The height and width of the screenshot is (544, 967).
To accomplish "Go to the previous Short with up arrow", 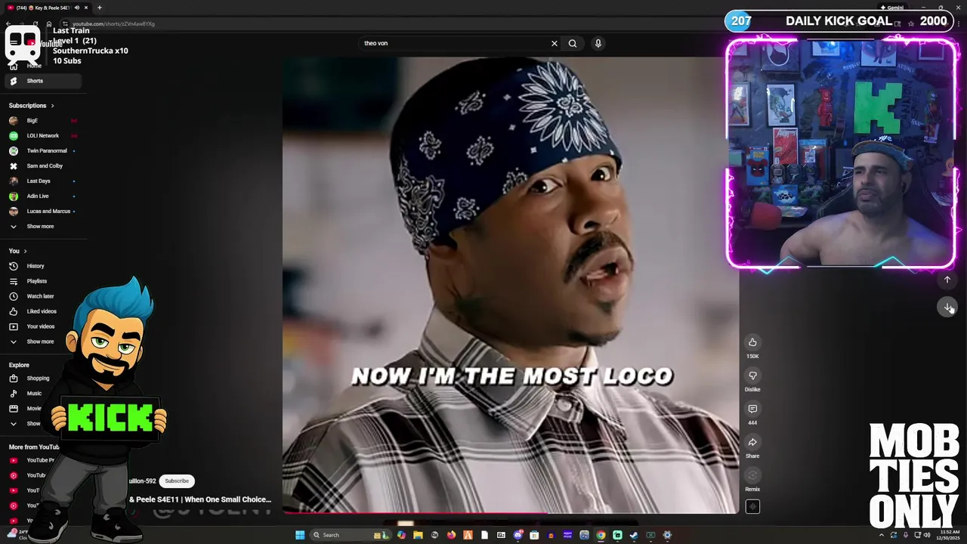I will coord(947,280).
